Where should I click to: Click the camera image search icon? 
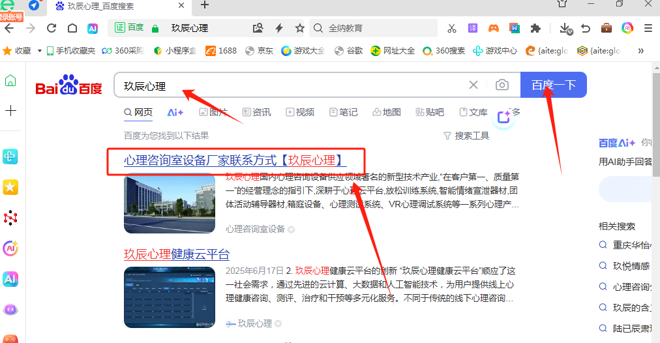[x=502, y=85]
